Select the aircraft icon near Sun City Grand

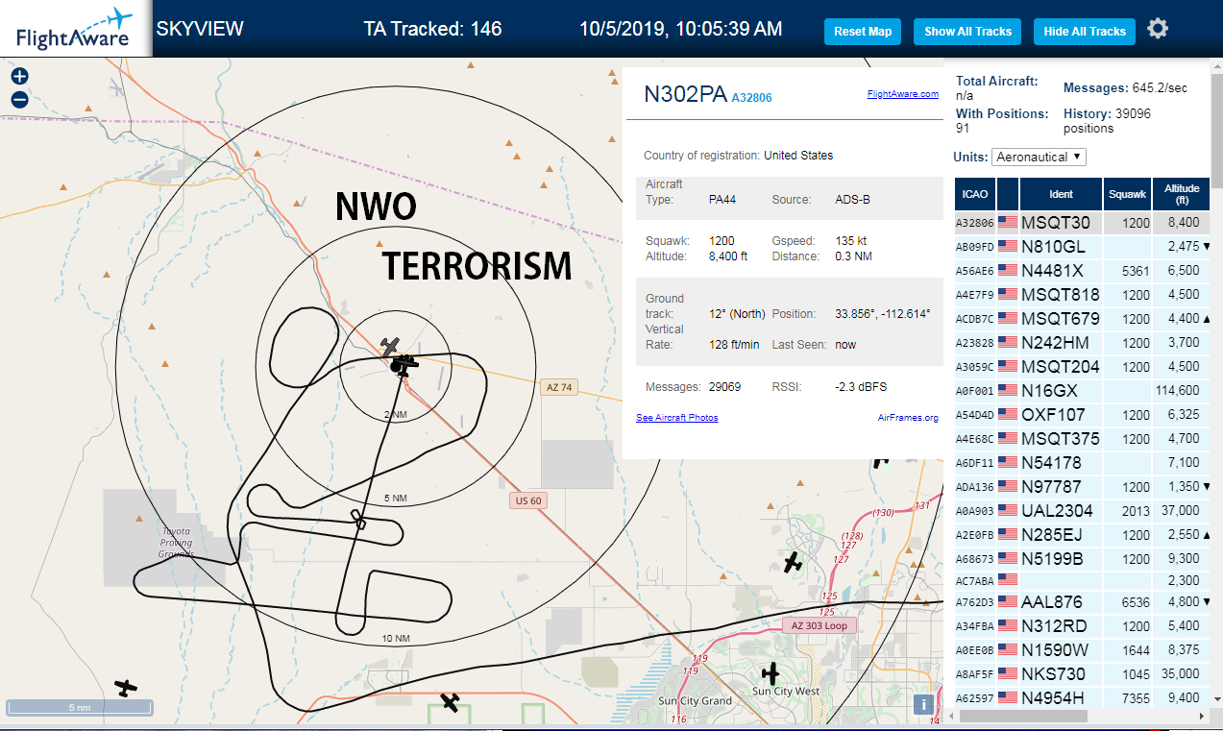(x=450, y=702)
